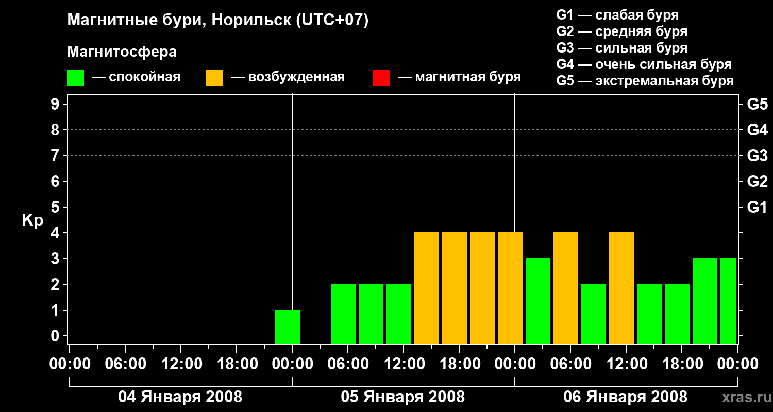Viewport: 773px width, 412px height.
Task: Click the first orange Kp 4 bar on 05 January
Action: [427, 288]
